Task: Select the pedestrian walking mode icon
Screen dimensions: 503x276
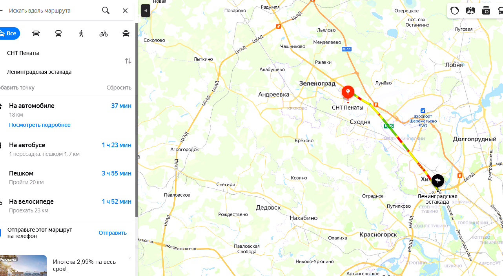Action: [81, 33]
